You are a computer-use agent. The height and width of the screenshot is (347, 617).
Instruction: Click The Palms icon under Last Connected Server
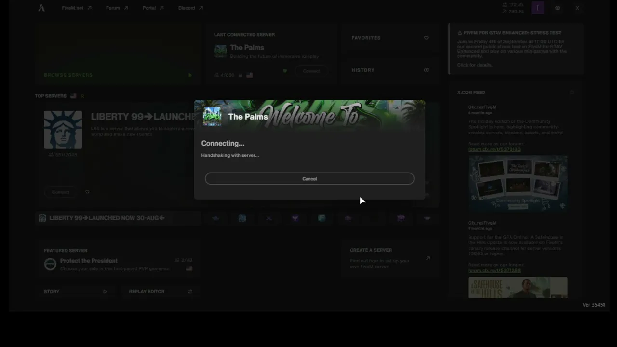(x=220, y=51)
